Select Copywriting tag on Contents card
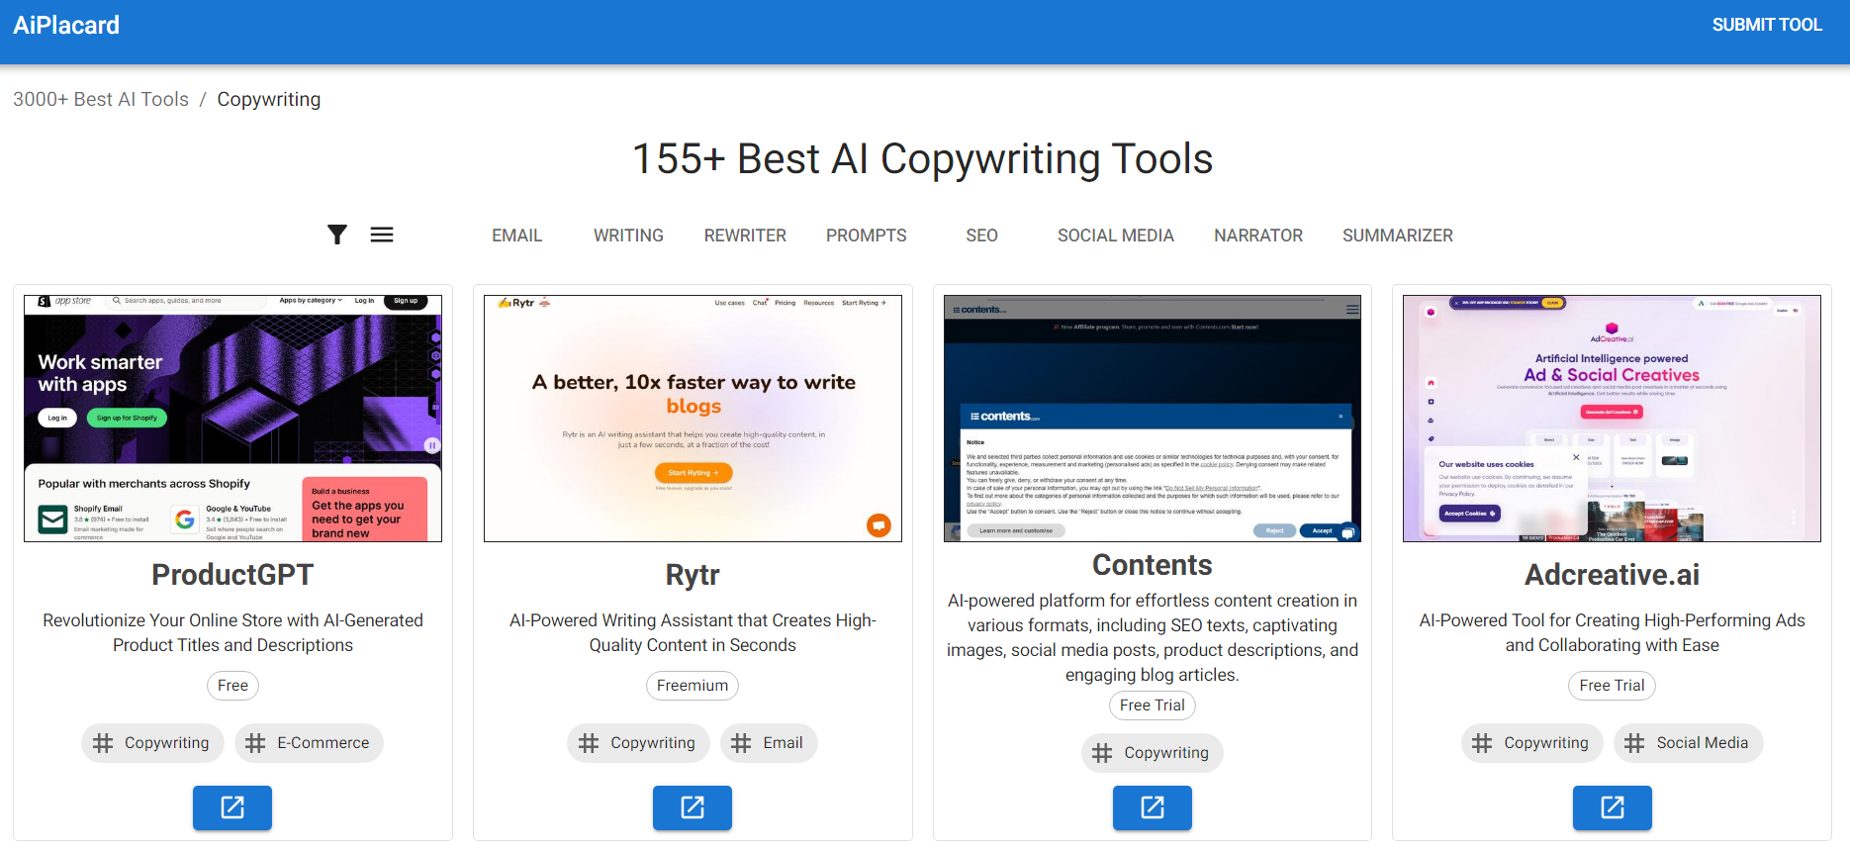This screenshot has height=848, width=1850. point(1153,753)
